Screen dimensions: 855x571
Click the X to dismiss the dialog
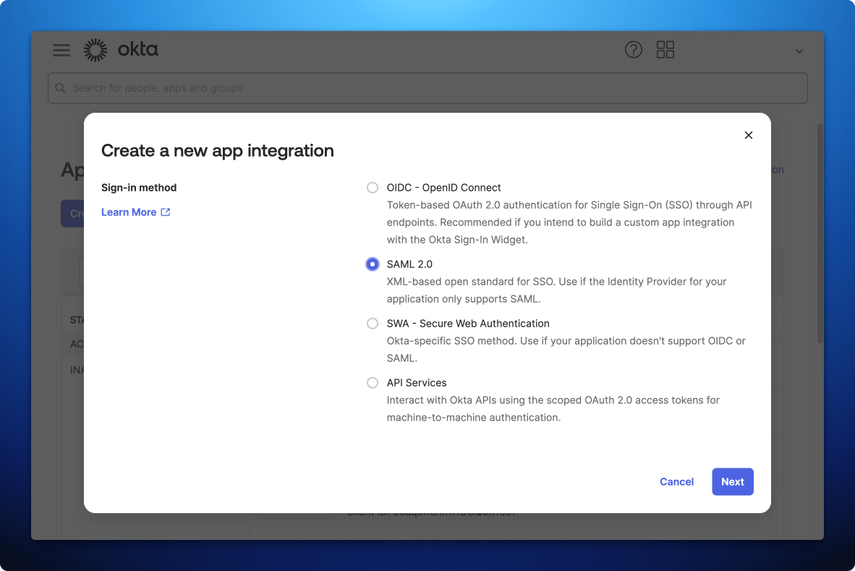pyautogui.click(x=748, y=135)
